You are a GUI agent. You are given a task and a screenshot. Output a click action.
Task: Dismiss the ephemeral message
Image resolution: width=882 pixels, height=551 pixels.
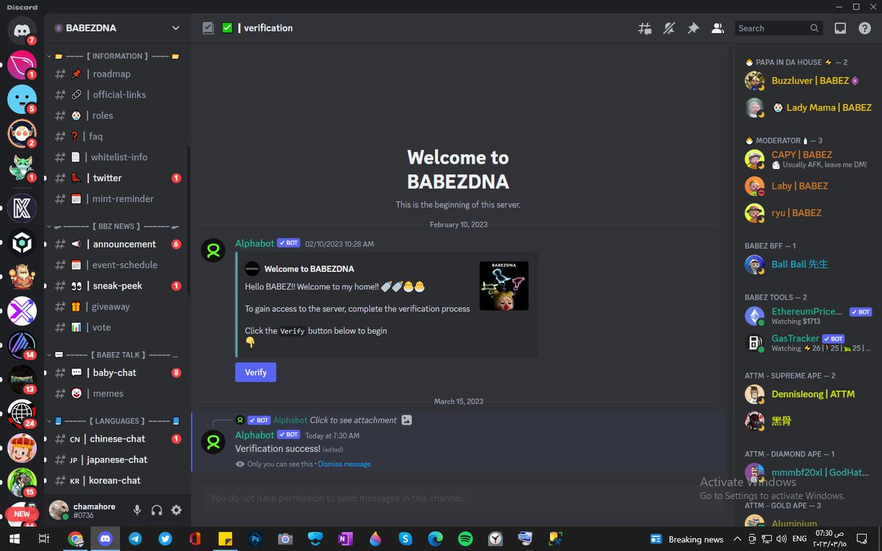pos(344,464)
